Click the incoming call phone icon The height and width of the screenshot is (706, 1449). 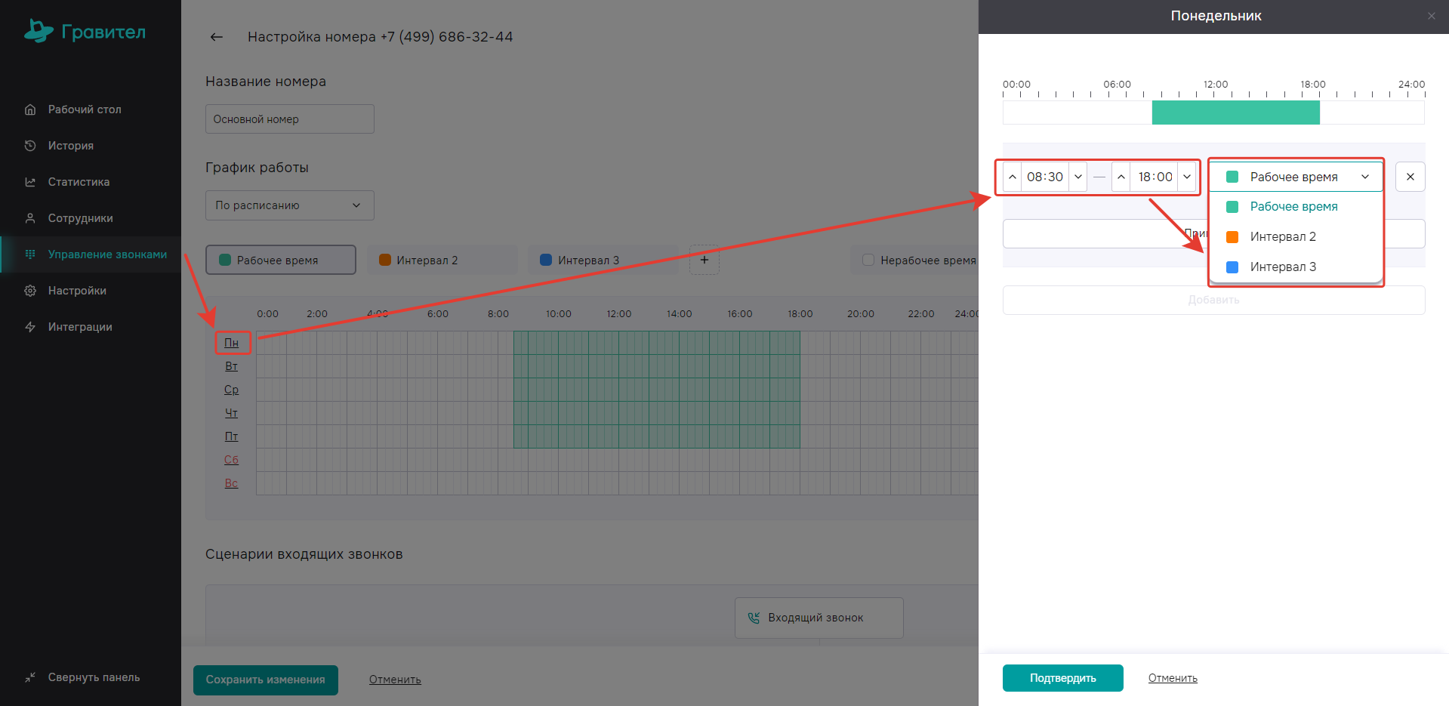tap(753, 618)
